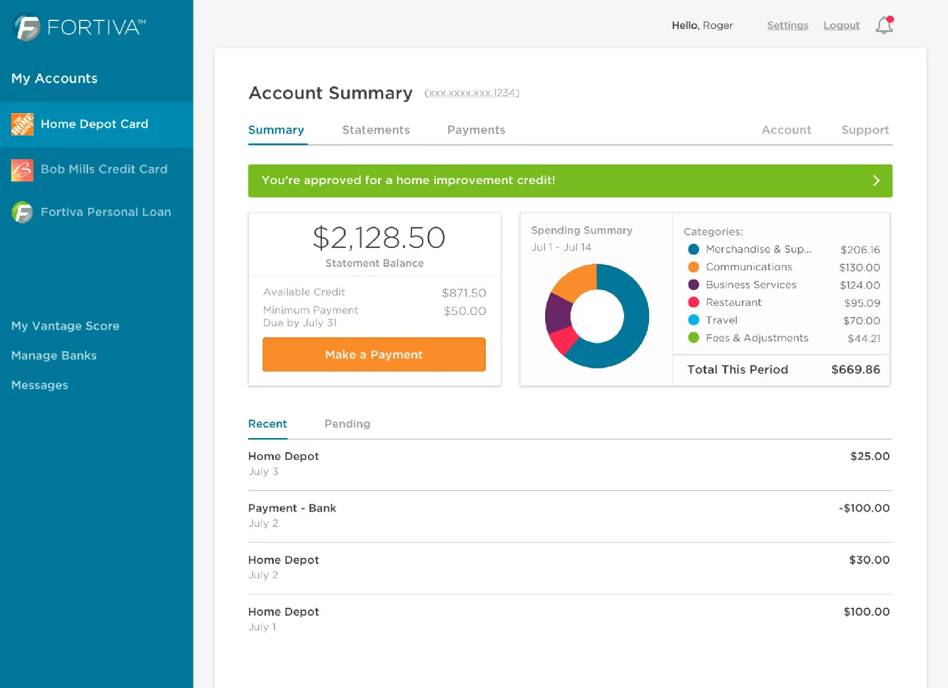The width and height of the screenshot is (948, 688).
Task: Open the Pending transactions tab
Action: 347,424
